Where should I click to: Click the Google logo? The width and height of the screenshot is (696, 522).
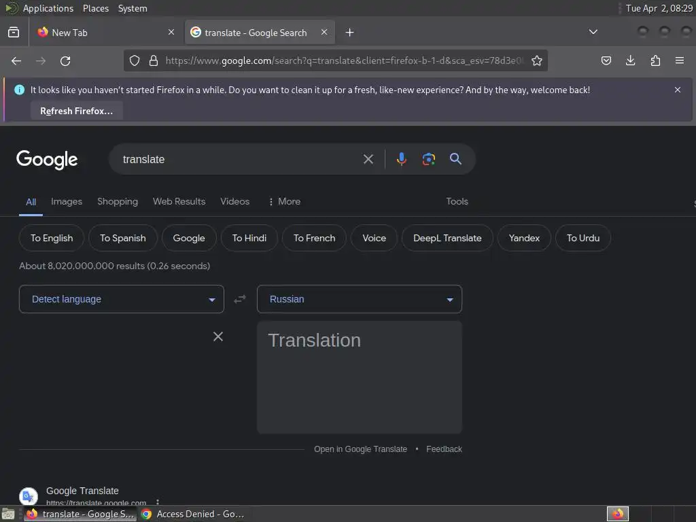point(47,159)
